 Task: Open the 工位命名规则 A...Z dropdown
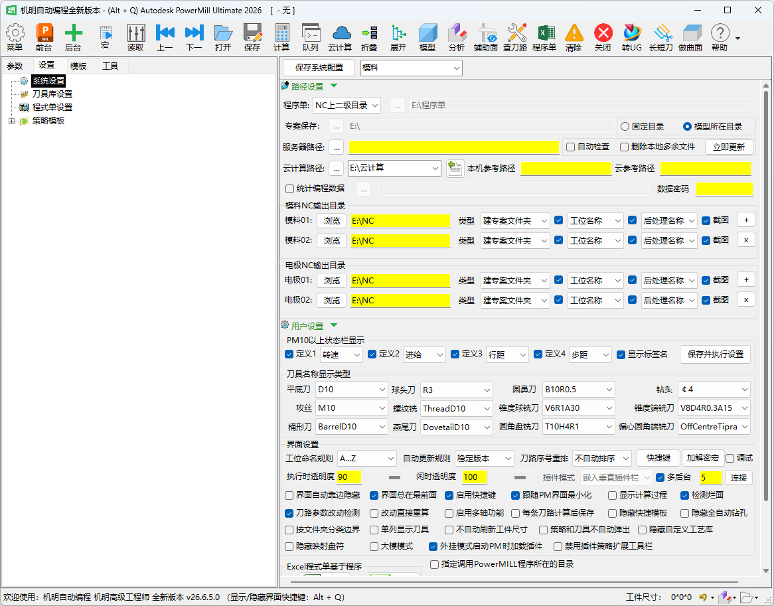click(x=367, y=459)
